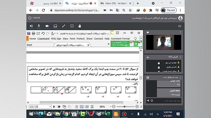This screenshot has height=118, width=211.
Task: Open the Connect ribbon tab
Action: [98, 39]
